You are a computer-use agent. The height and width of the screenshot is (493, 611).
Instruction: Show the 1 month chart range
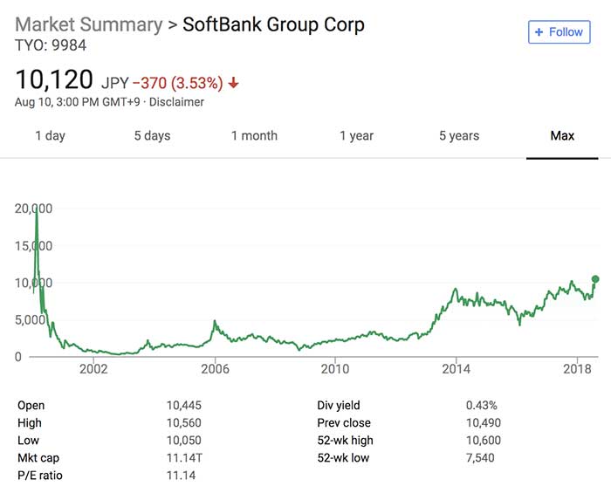point(254,135)
